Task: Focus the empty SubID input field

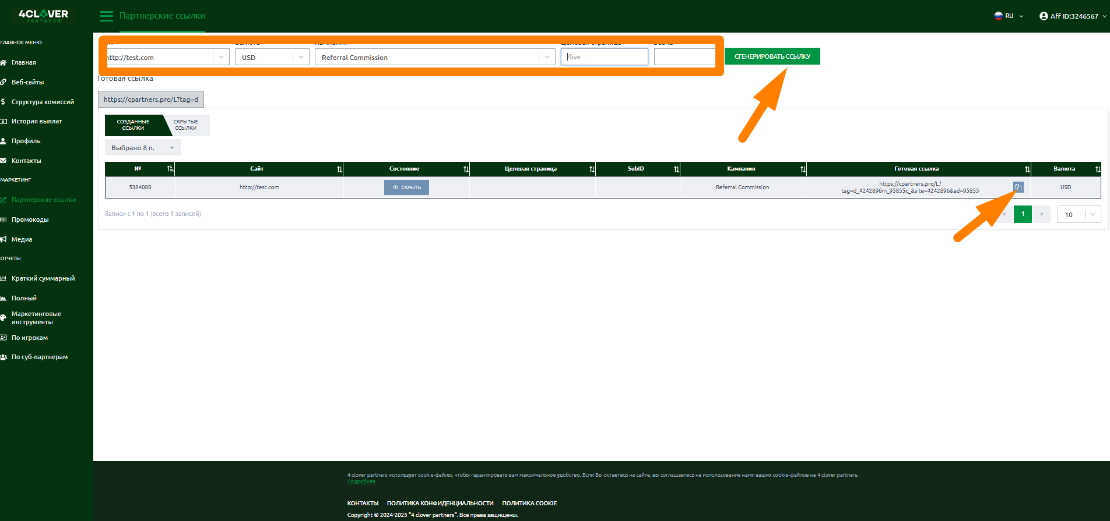Action: pyautogui.click(x=685, y=57)
